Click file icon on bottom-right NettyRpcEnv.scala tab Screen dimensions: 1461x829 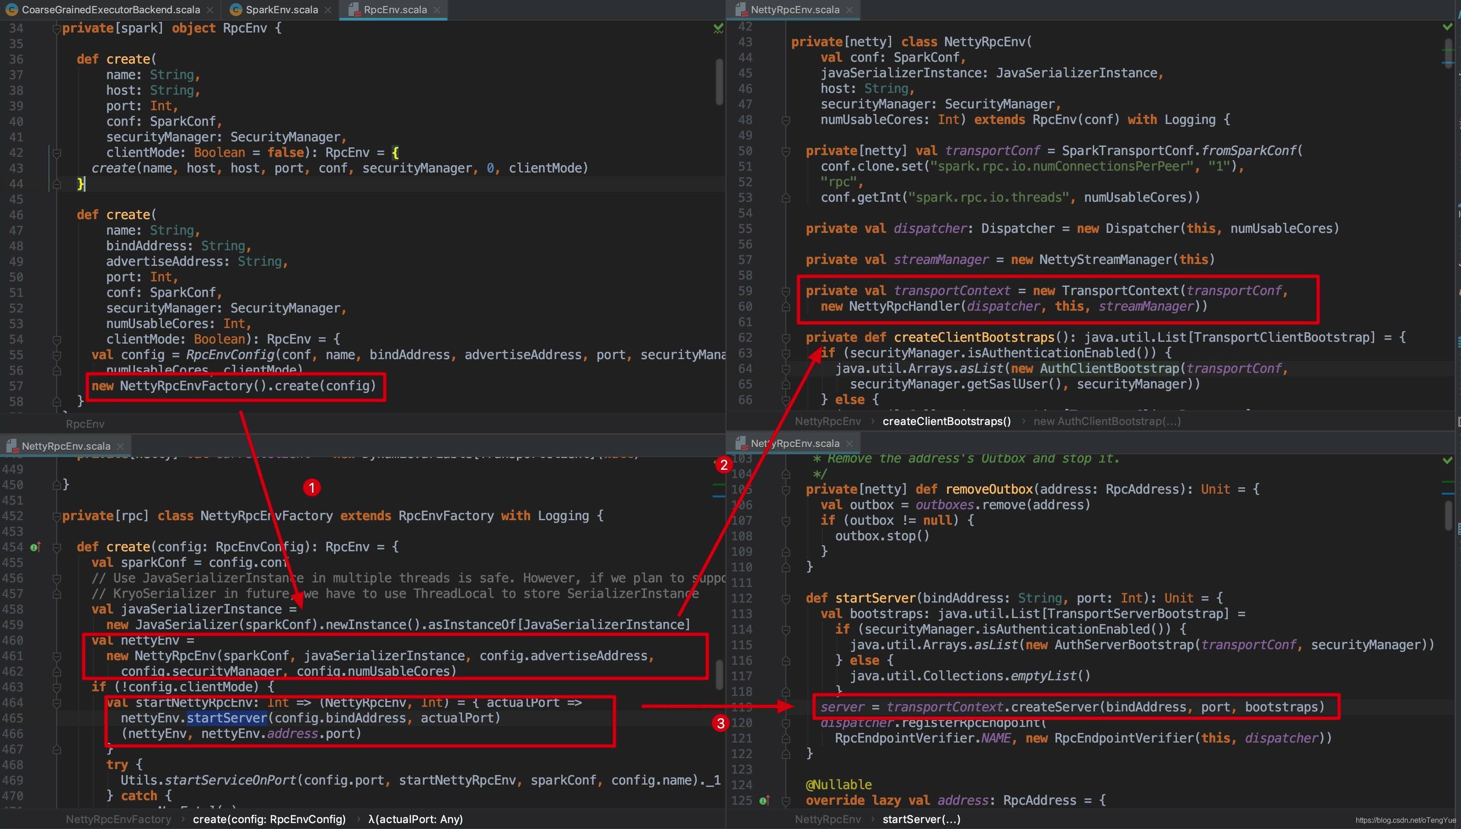741,443
